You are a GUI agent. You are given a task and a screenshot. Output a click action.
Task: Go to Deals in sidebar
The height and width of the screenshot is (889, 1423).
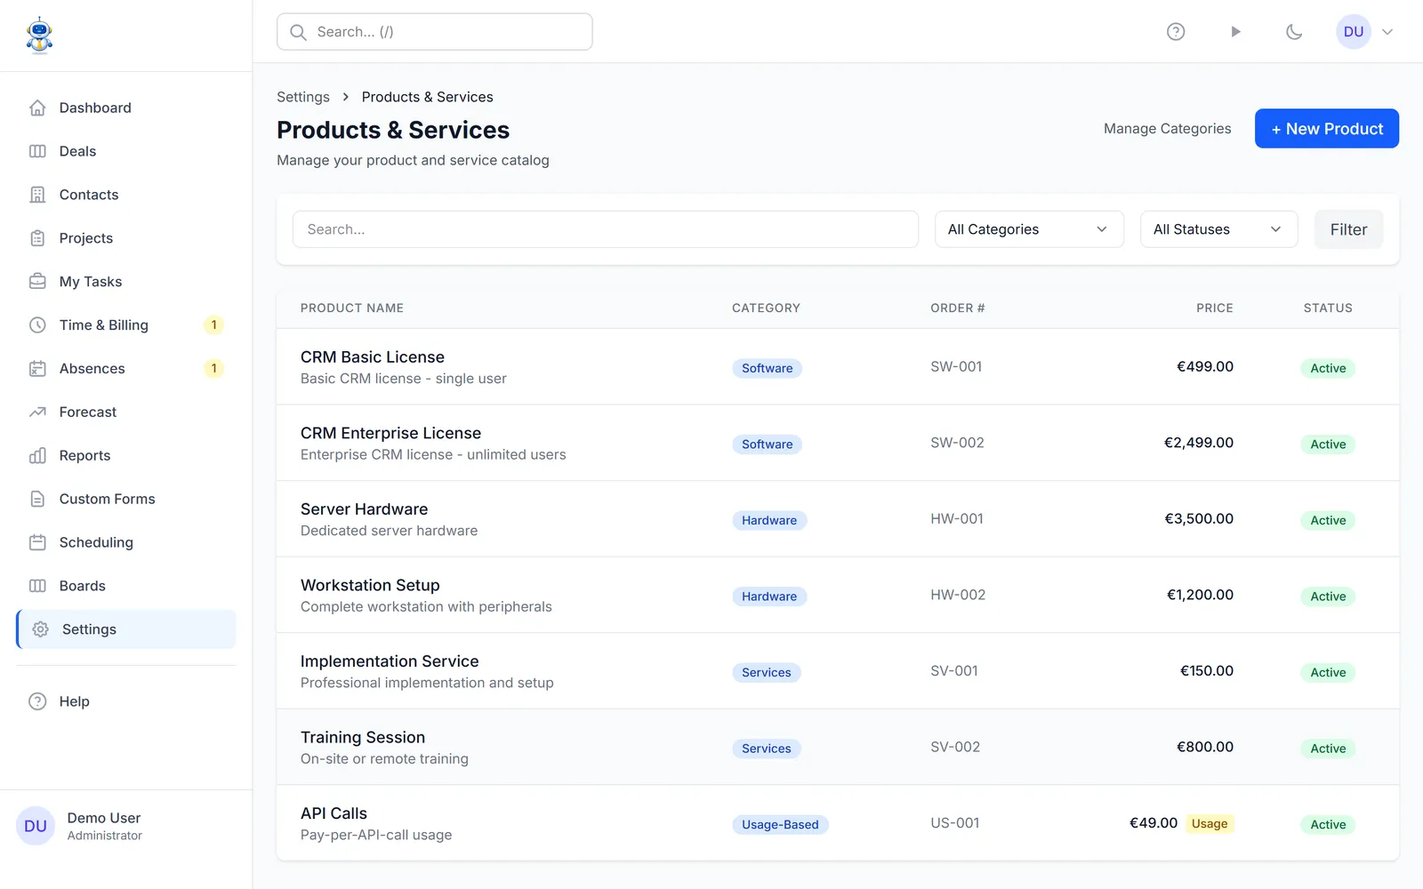click(126, 151)
